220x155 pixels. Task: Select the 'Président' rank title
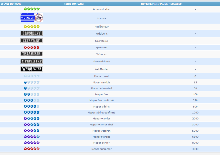click(101, 33)
